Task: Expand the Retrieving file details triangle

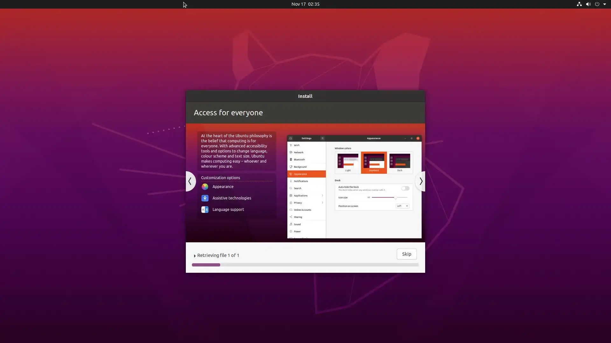Action: point(195,256)
